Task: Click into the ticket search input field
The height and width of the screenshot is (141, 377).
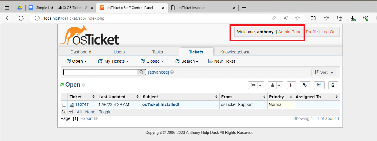Action: point(100,72)
